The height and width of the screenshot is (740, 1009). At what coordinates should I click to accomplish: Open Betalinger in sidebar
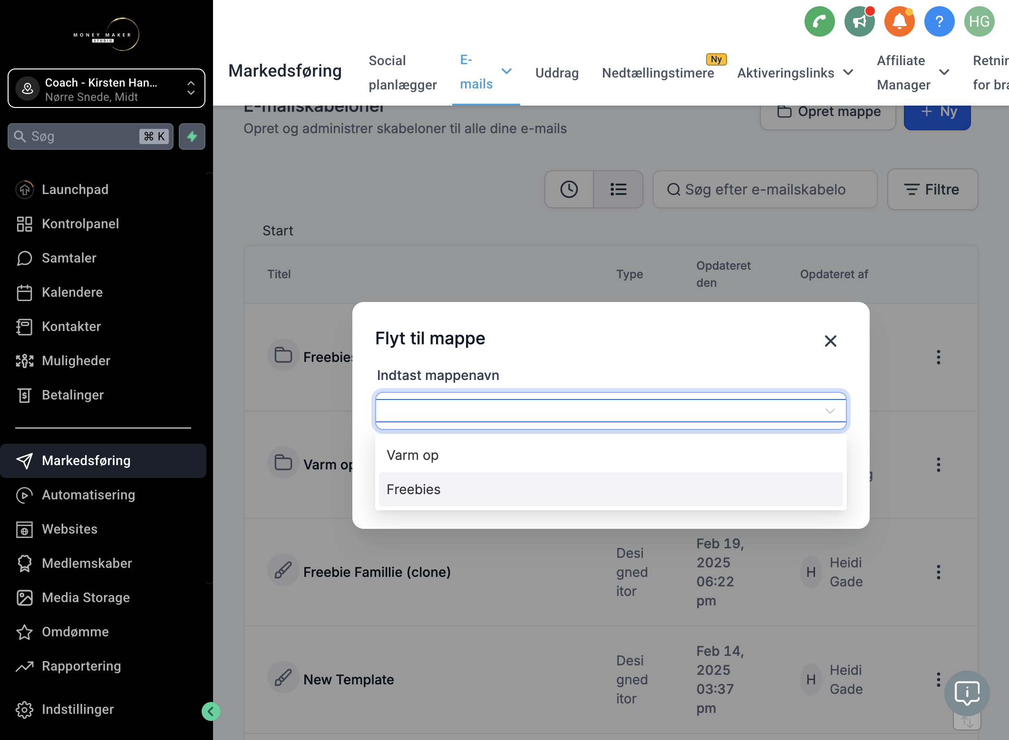point(103,395)
